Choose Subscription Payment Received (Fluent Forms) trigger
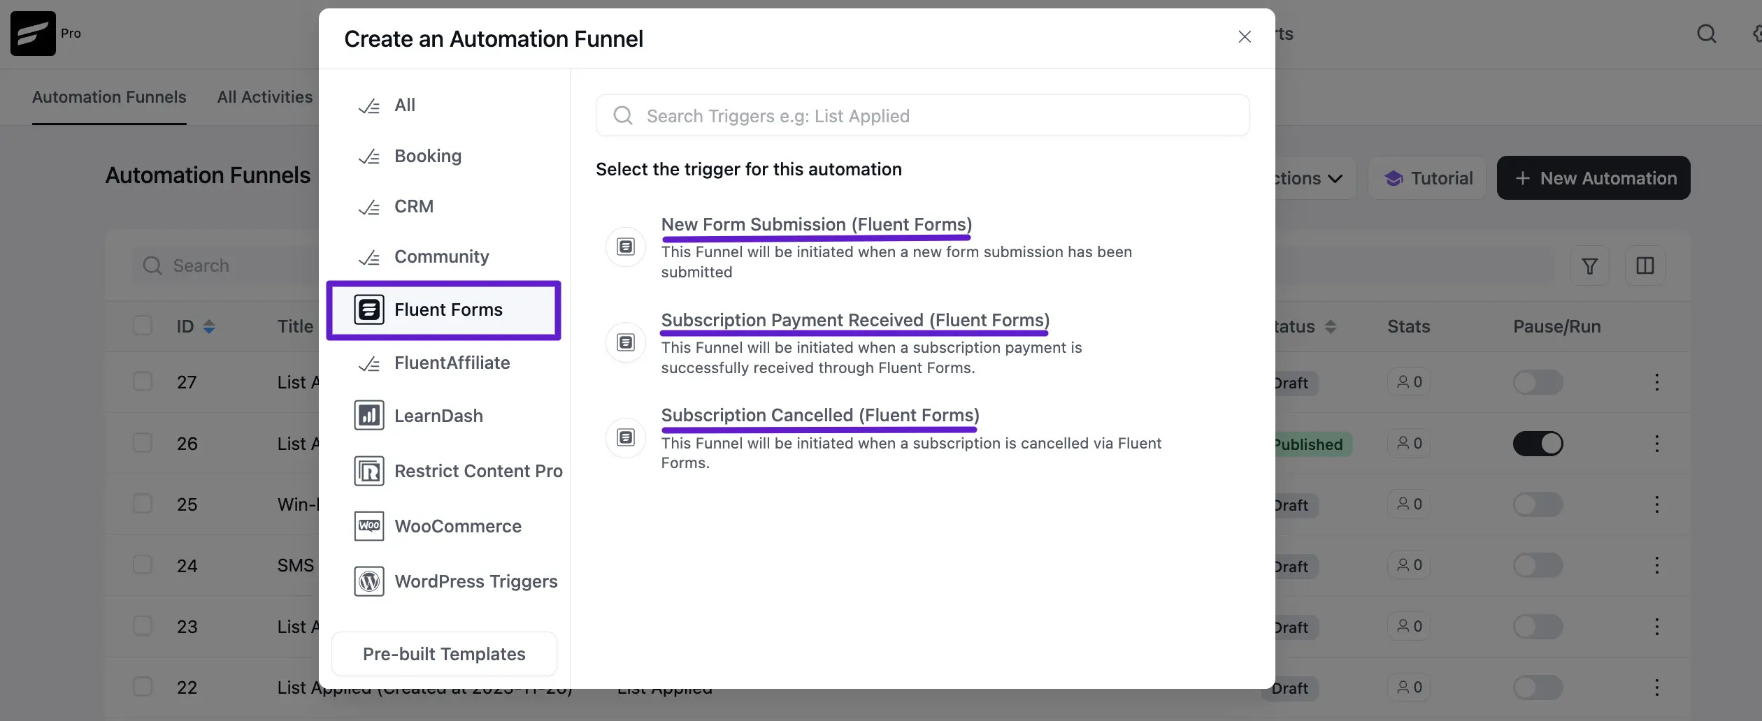The width and height of the screenshot is (1762, 721). pos(855,320)
